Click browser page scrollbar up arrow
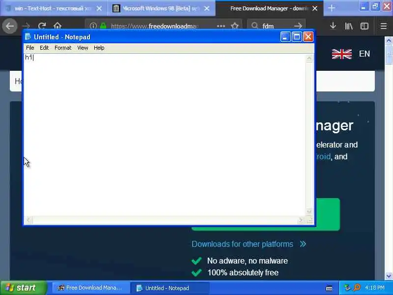Image resolution: width=393 pixels, height=295 pixels. [389, 40]
